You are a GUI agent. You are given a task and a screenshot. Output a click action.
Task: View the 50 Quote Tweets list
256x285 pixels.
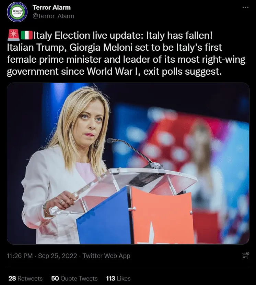[74, 278]
